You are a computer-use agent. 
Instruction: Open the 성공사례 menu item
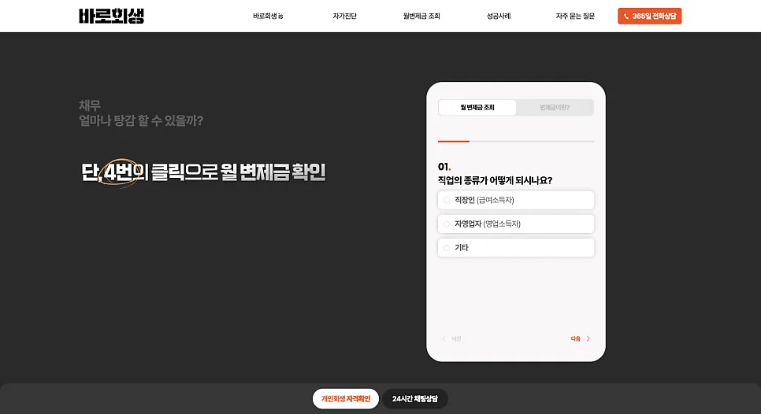point(499,16)
